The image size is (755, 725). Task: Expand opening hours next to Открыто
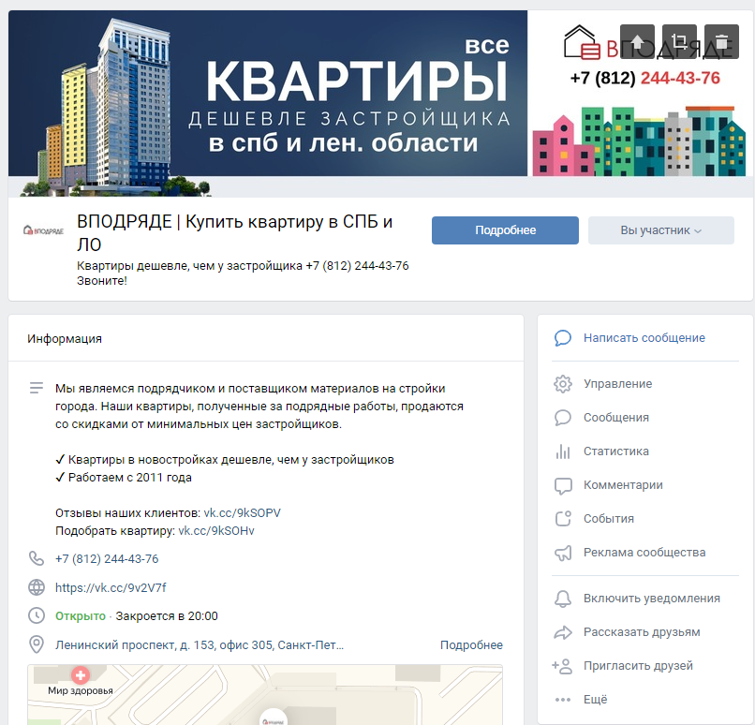point(137,616)
